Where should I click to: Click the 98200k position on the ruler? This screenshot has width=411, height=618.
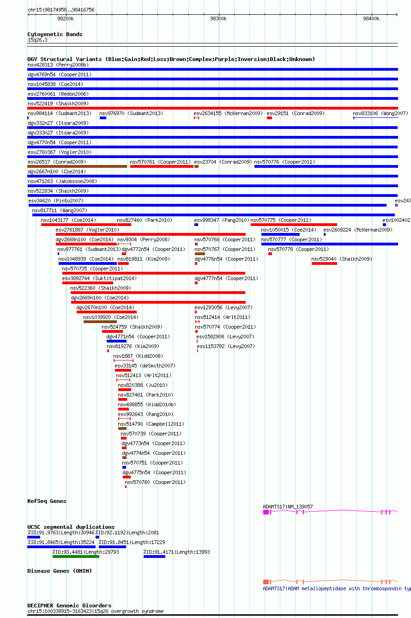66,18
